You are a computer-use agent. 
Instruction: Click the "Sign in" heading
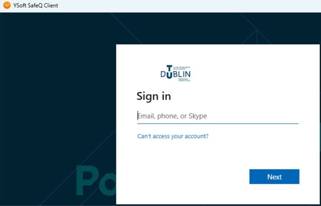click(x=154, y=96)
